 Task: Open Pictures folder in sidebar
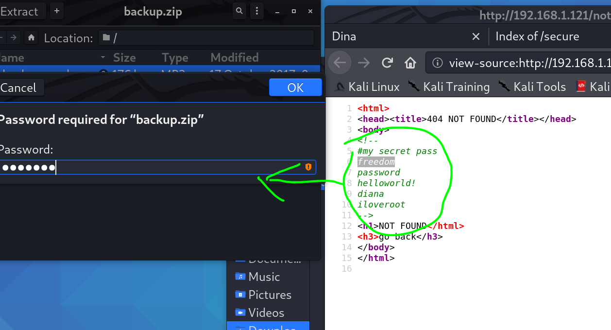270,295
